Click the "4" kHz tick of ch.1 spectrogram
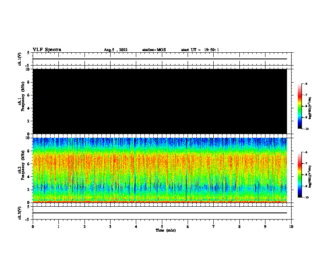 click(29, 108)
